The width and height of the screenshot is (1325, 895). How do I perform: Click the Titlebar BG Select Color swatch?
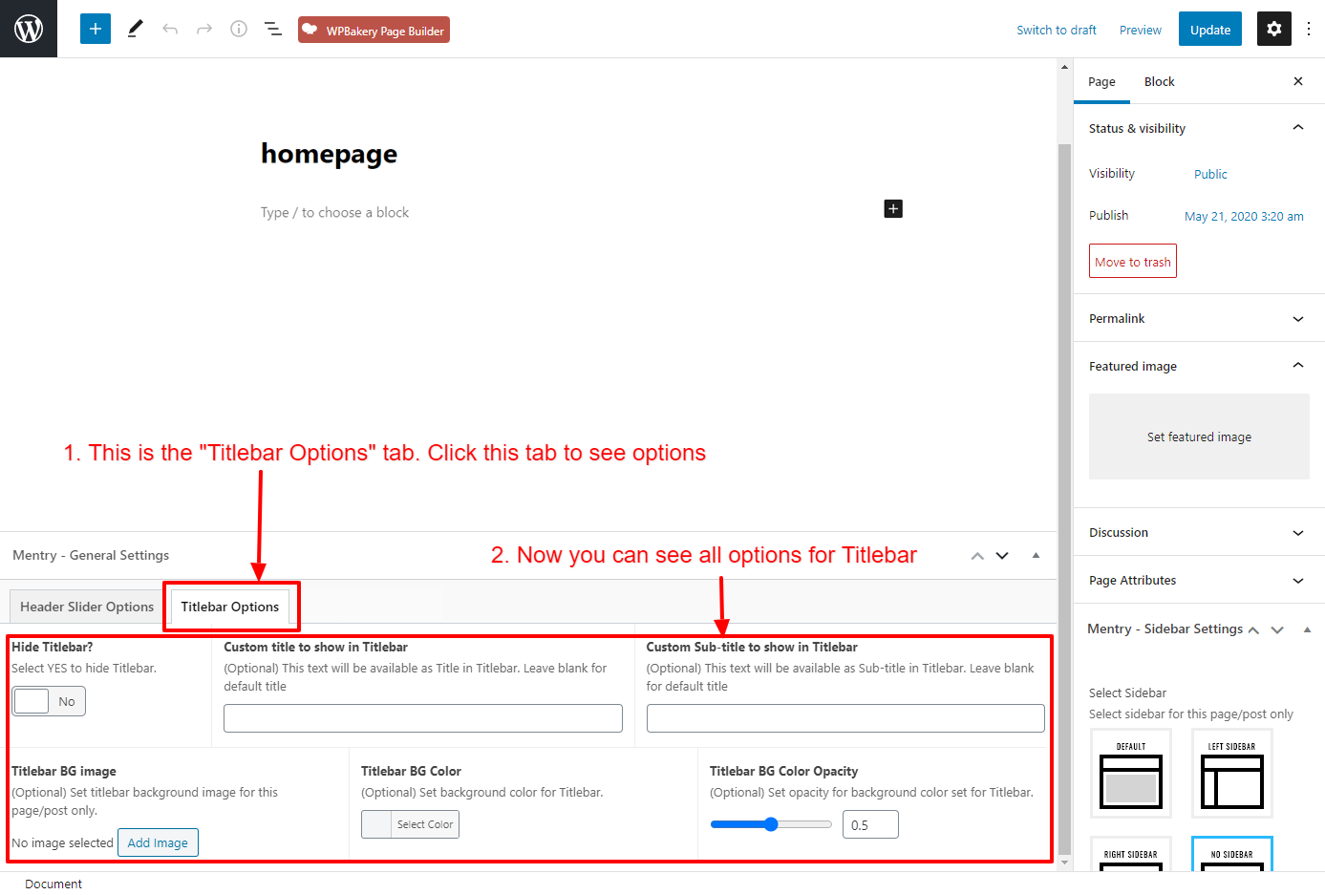[x=410, y=824]
